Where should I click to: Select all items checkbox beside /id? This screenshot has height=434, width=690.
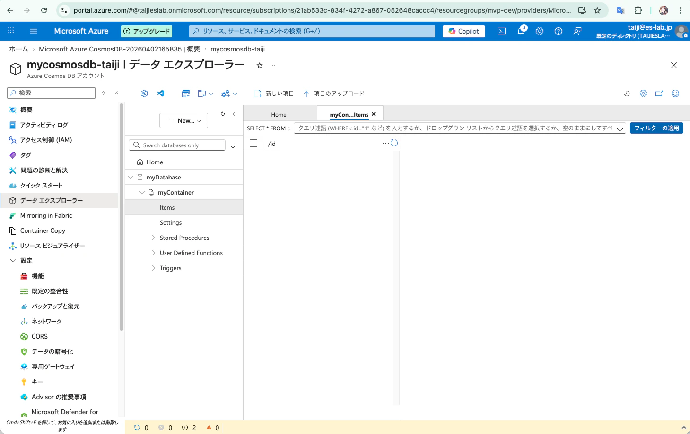253,143
